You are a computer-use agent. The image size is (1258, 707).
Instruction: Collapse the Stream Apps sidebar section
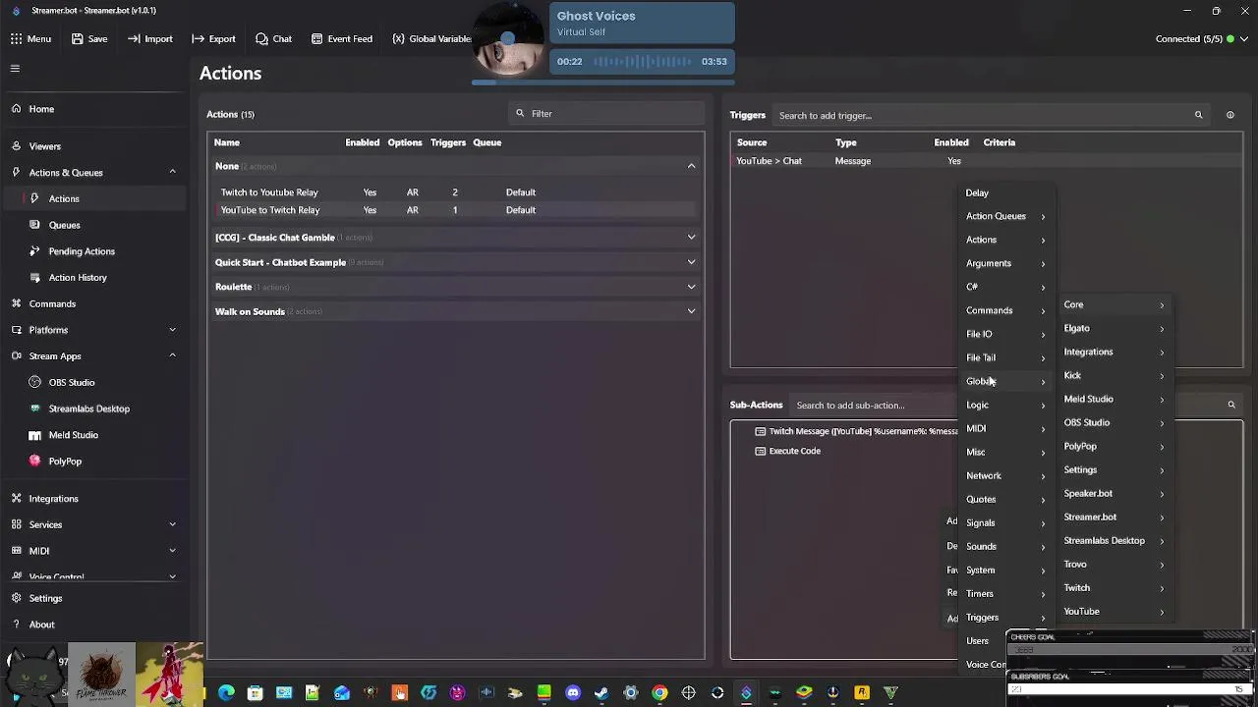[x=172, y=356]
